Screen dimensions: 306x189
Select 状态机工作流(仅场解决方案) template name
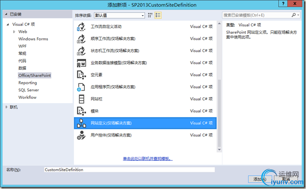coord(115,51)
